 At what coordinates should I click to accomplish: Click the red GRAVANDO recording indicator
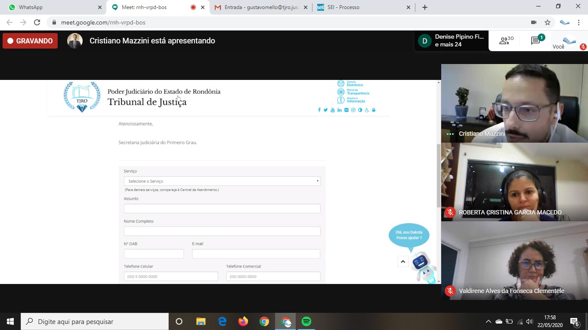tap(30, 41)
